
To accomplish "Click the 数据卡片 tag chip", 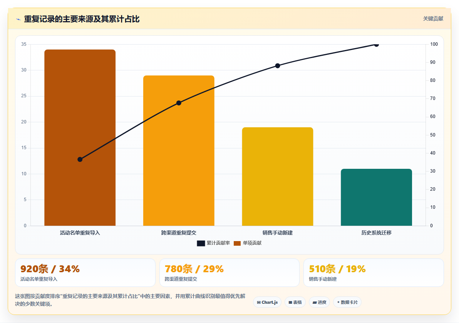I will (347, 302).
